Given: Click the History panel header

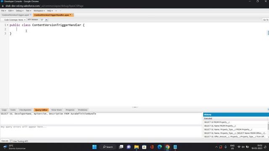Looking at the screenshot, I should 236,115.
